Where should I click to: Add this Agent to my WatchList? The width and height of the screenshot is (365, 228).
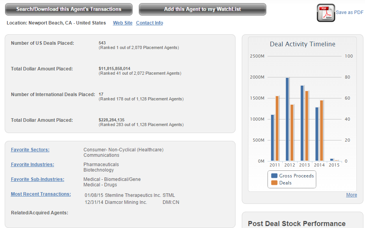pyautogui.click(x=202, y=9)
